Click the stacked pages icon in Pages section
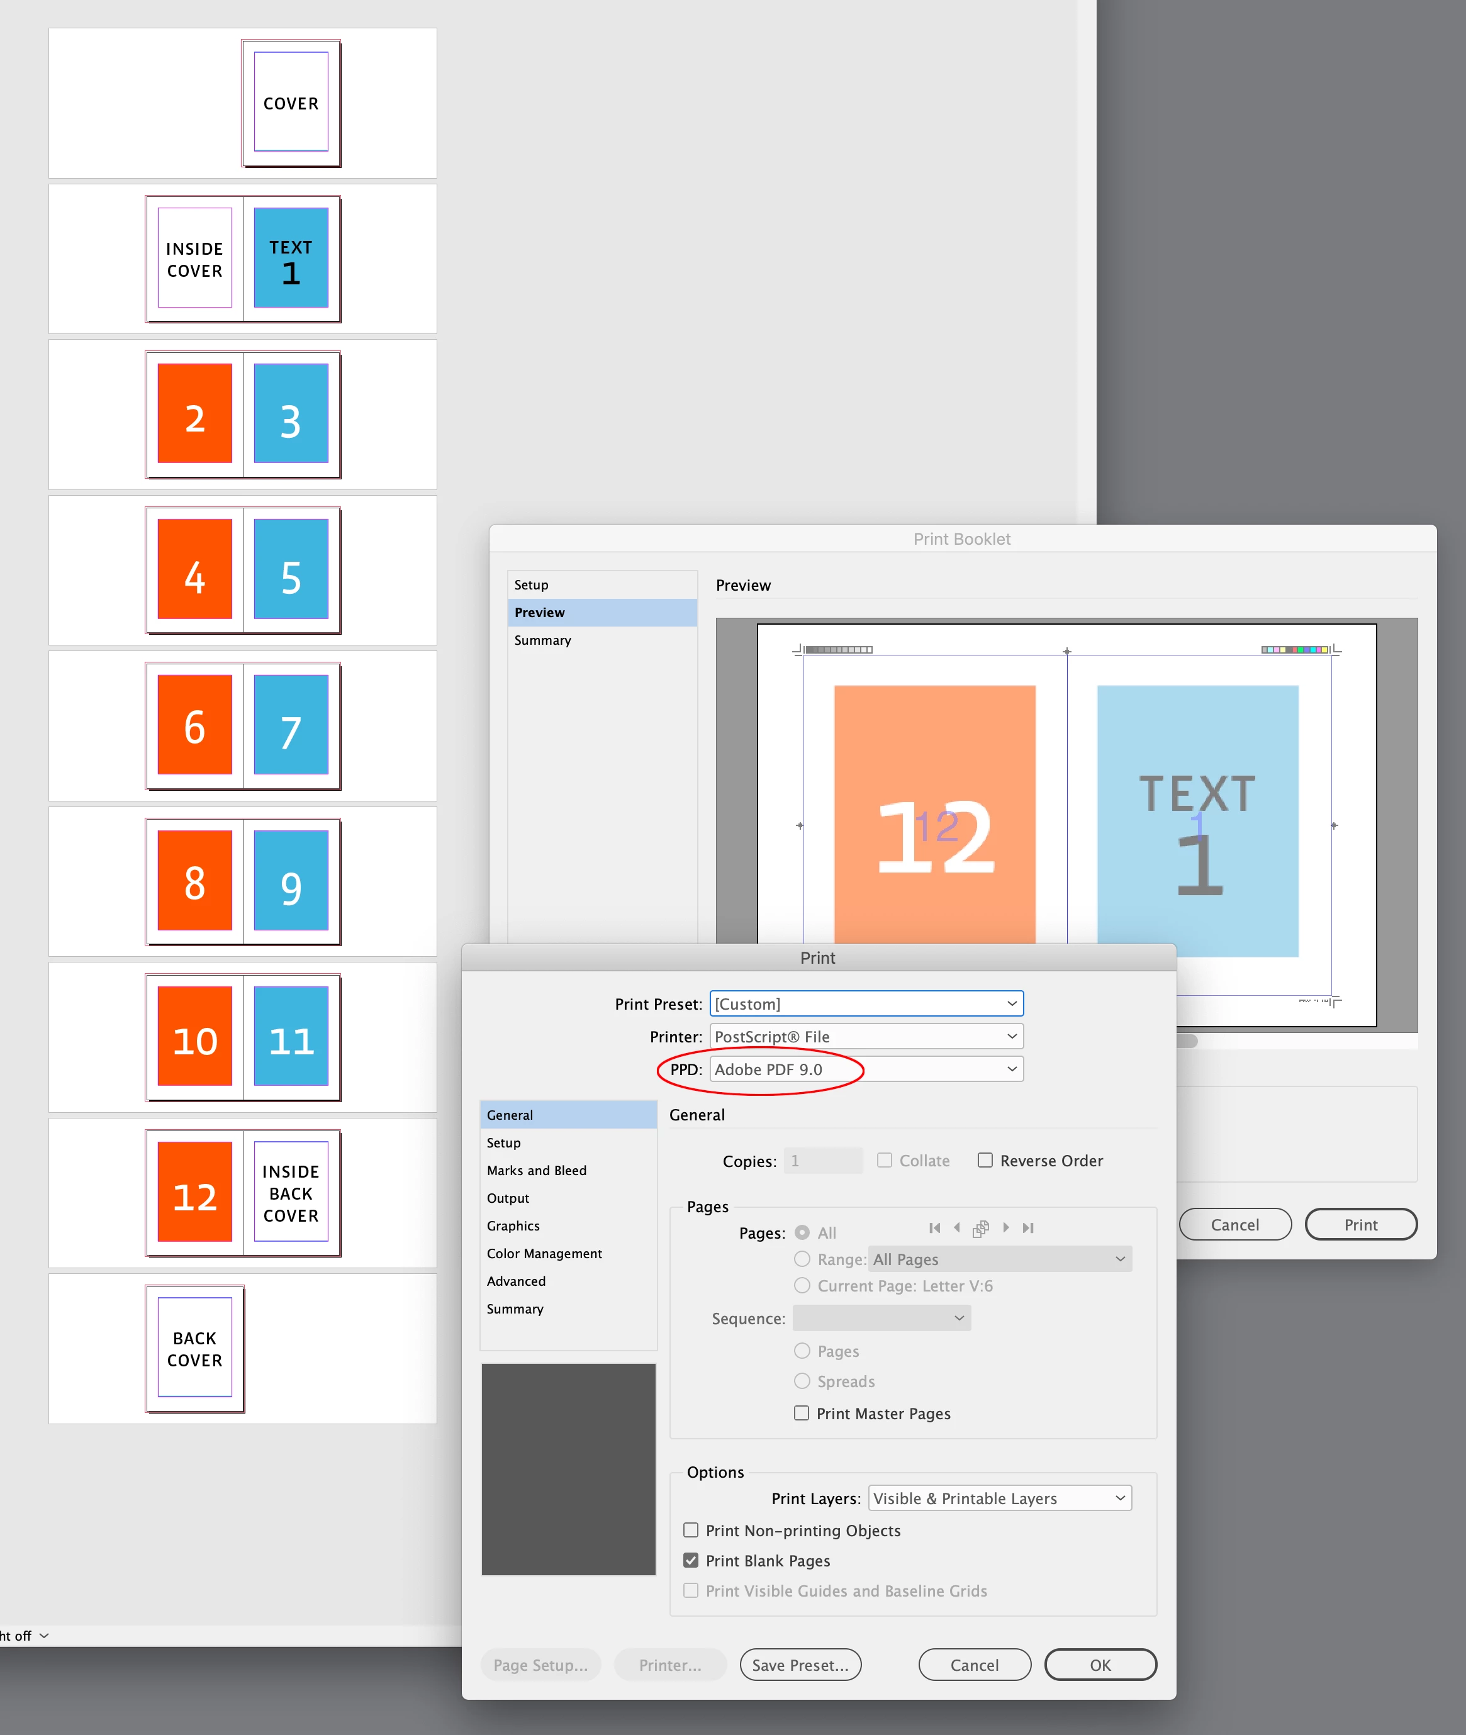Image resolution: width=1466 pixels, height=1735 pixels. (x=981, y=1228)
